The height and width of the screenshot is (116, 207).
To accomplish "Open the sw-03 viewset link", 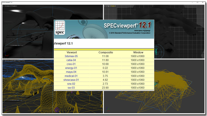I will [x=71, y=88].
